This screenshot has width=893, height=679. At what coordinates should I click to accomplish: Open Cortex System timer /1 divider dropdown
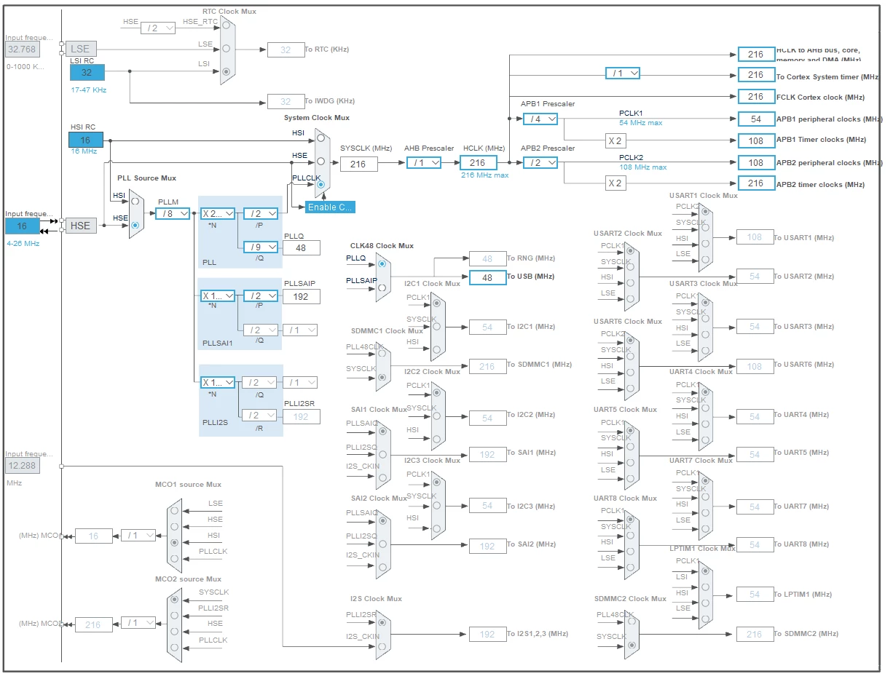tap(623, 74)
